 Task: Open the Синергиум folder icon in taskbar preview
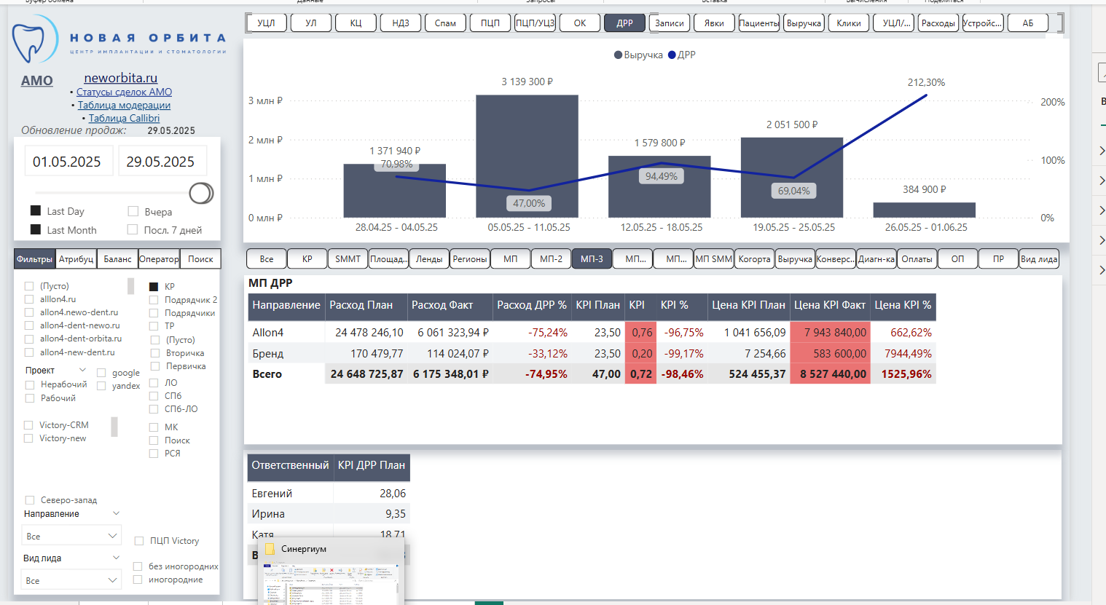tap(270, 549)
